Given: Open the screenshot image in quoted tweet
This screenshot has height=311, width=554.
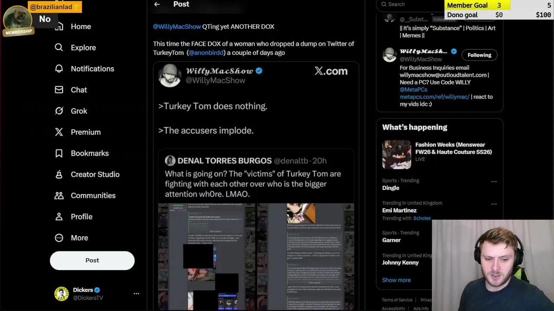Looking at the screenshot, I should [x=256, y=257].
